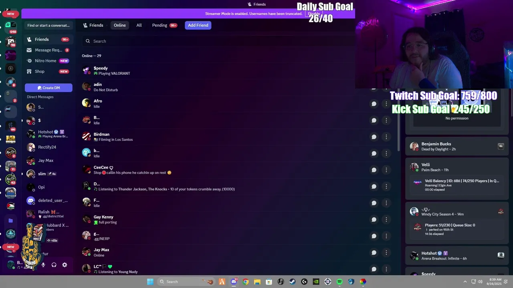
Task: Switch to the Online friends tab
Action: coord(119,25)
